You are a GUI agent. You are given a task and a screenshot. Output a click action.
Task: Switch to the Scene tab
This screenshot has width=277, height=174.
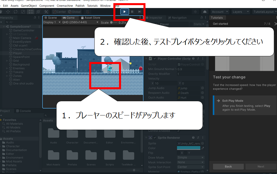pos(51,18)
